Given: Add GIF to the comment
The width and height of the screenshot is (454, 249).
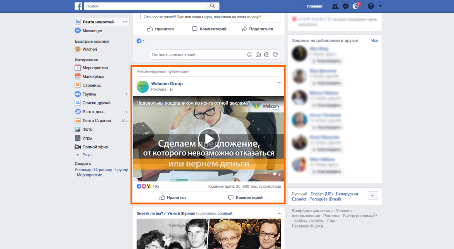Looking at the screenshot, I should click(x=267, y=55).
